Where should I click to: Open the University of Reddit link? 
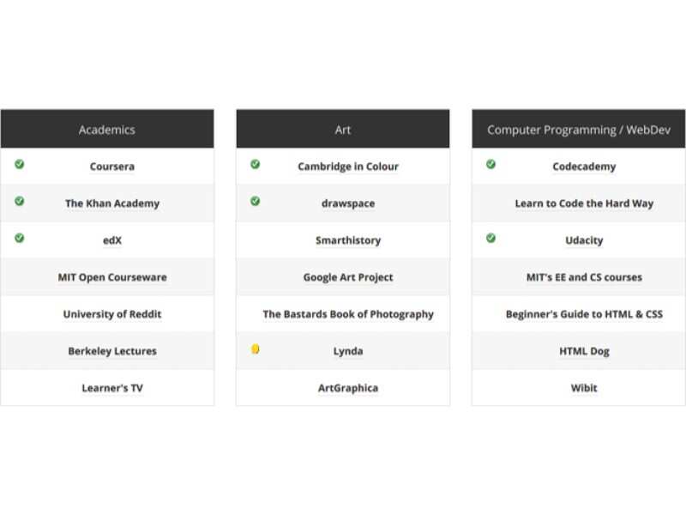(112, 314)
